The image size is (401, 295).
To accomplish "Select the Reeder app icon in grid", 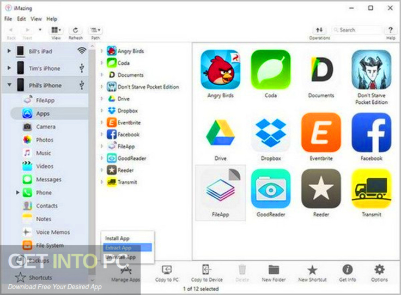I will click(x=321, y=189).
